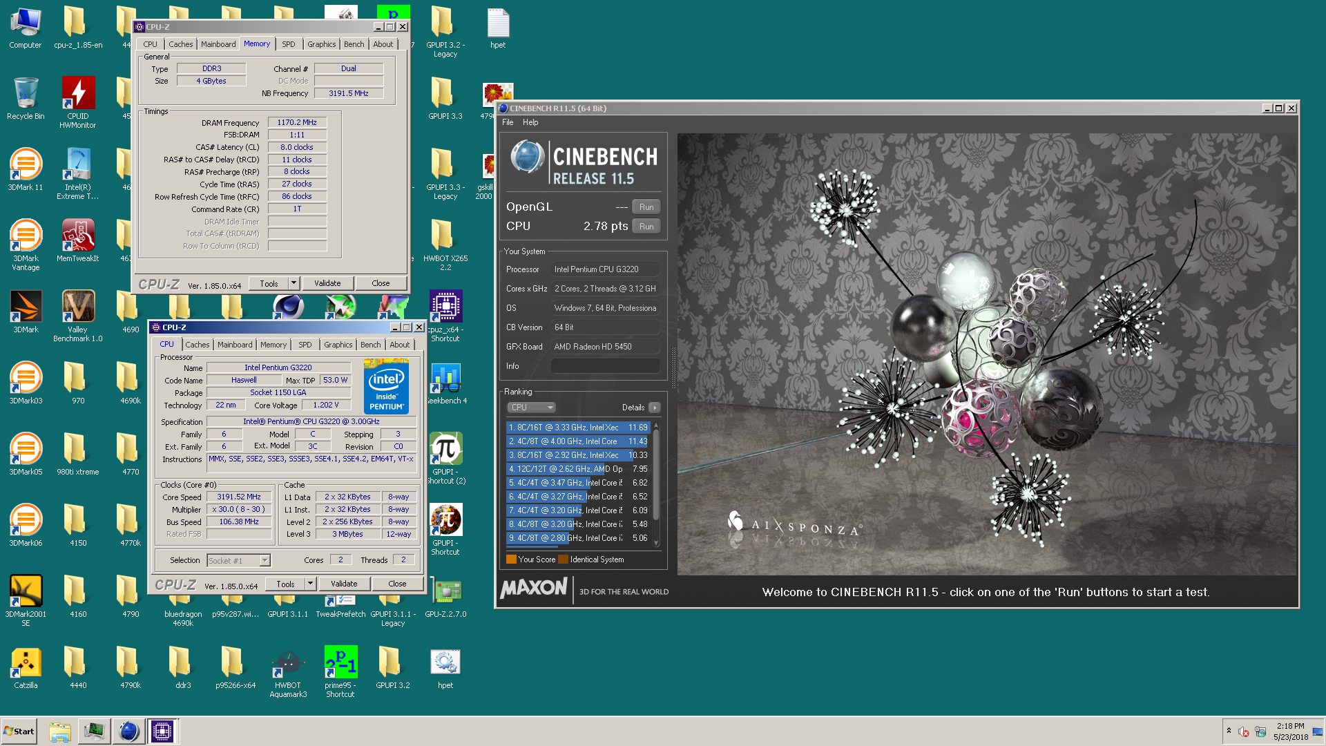Open the Intel Extreme Tuning shortcut

pyautogui.click(x=78, y=173)
